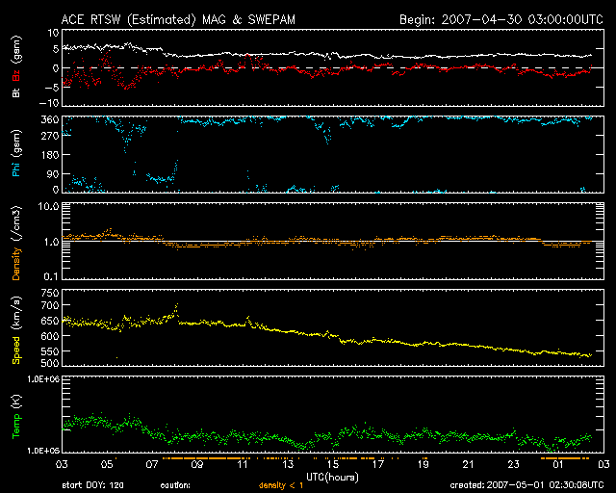Click the "90" tick on the Phi axis

(x=53, y=174)
